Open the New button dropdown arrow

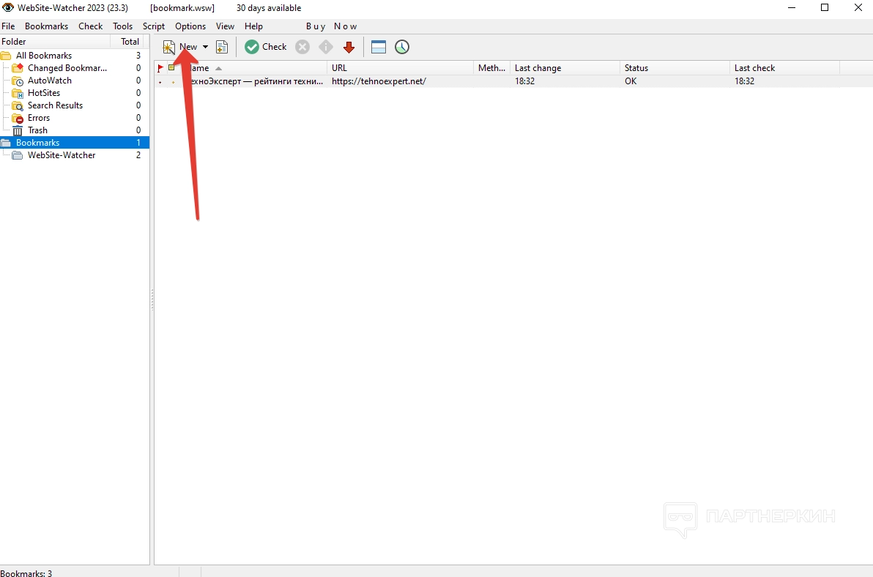(x=206, y=47)
